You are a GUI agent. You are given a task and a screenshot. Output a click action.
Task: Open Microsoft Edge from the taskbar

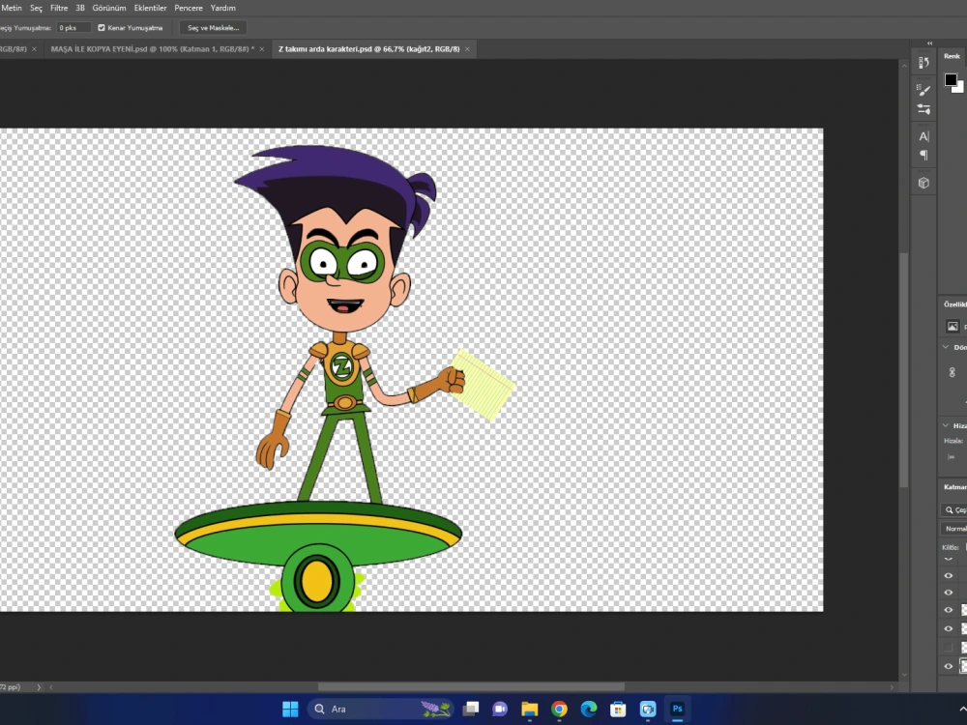[589, 709]
